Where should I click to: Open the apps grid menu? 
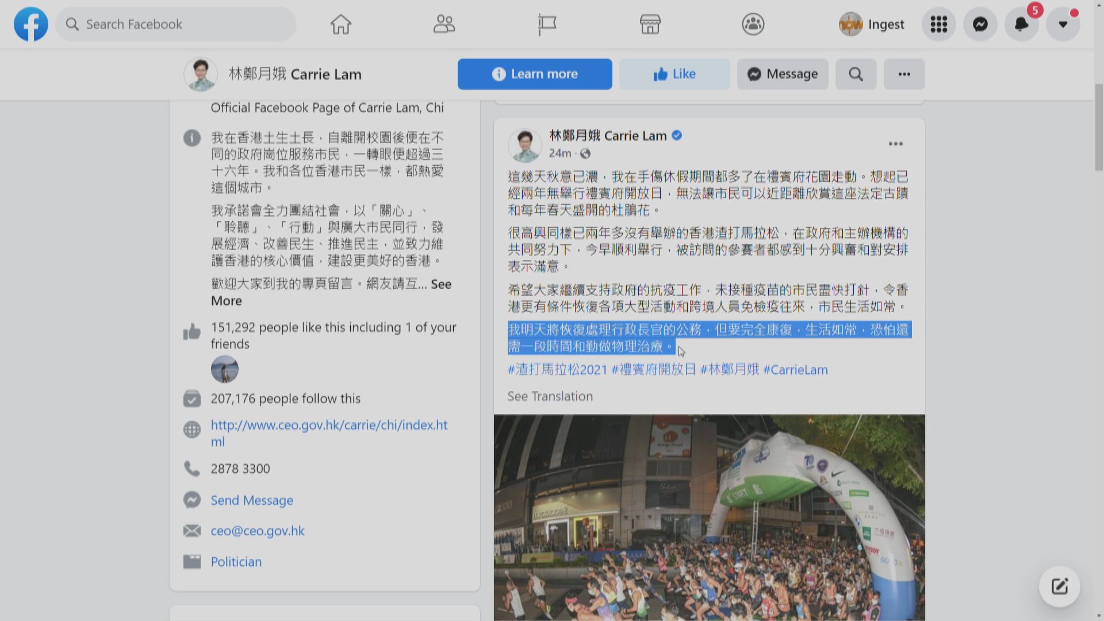coord(938,24)
